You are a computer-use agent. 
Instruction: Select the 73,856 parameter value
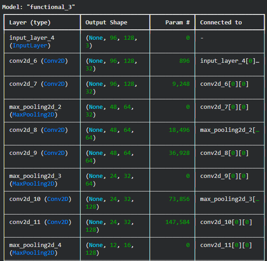point(179,199)
